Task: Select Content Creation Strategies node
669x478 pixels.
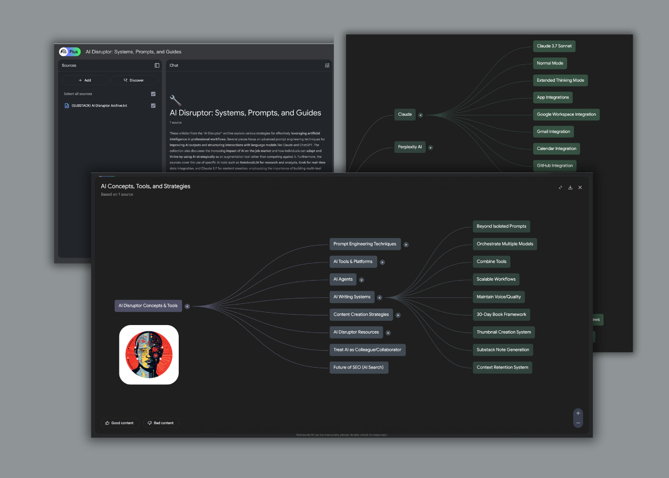Action: coord(361,315)
